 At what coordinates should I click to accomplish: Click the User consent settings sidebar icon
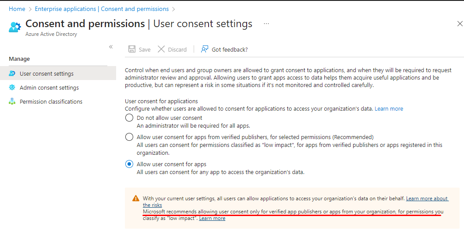12,73
